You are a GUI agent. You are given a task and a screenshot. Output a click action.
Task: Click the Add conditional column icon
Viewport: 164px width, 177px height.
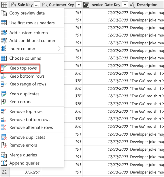pos(4,41)
